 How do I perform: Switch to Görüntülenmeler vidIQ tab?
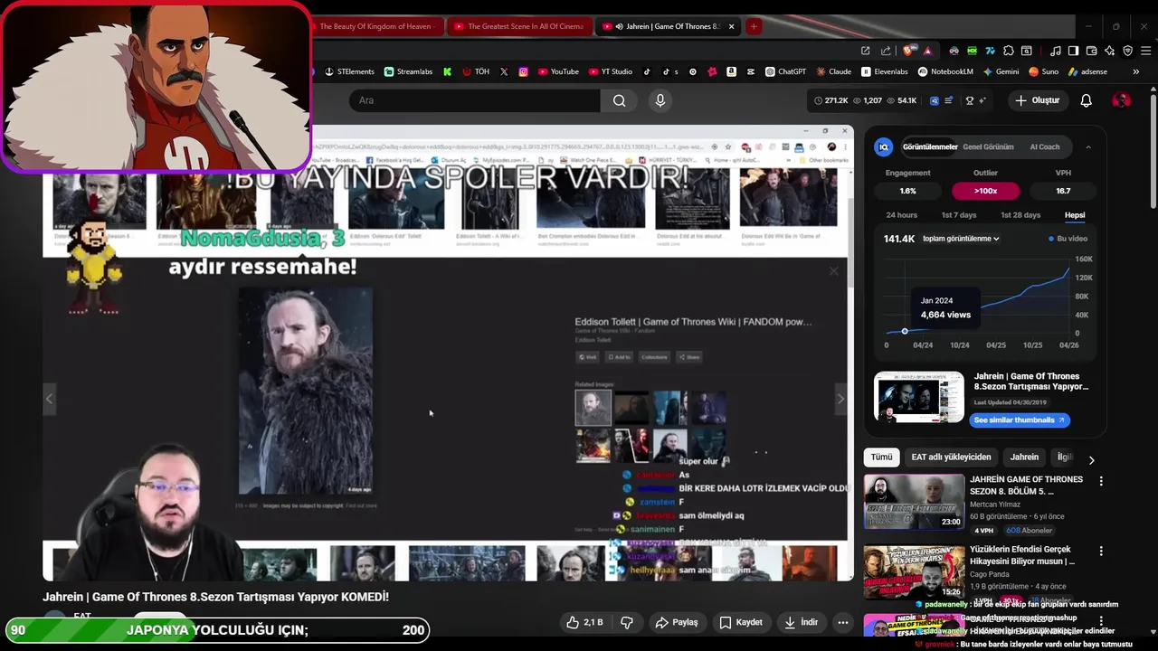click(930, 146)
